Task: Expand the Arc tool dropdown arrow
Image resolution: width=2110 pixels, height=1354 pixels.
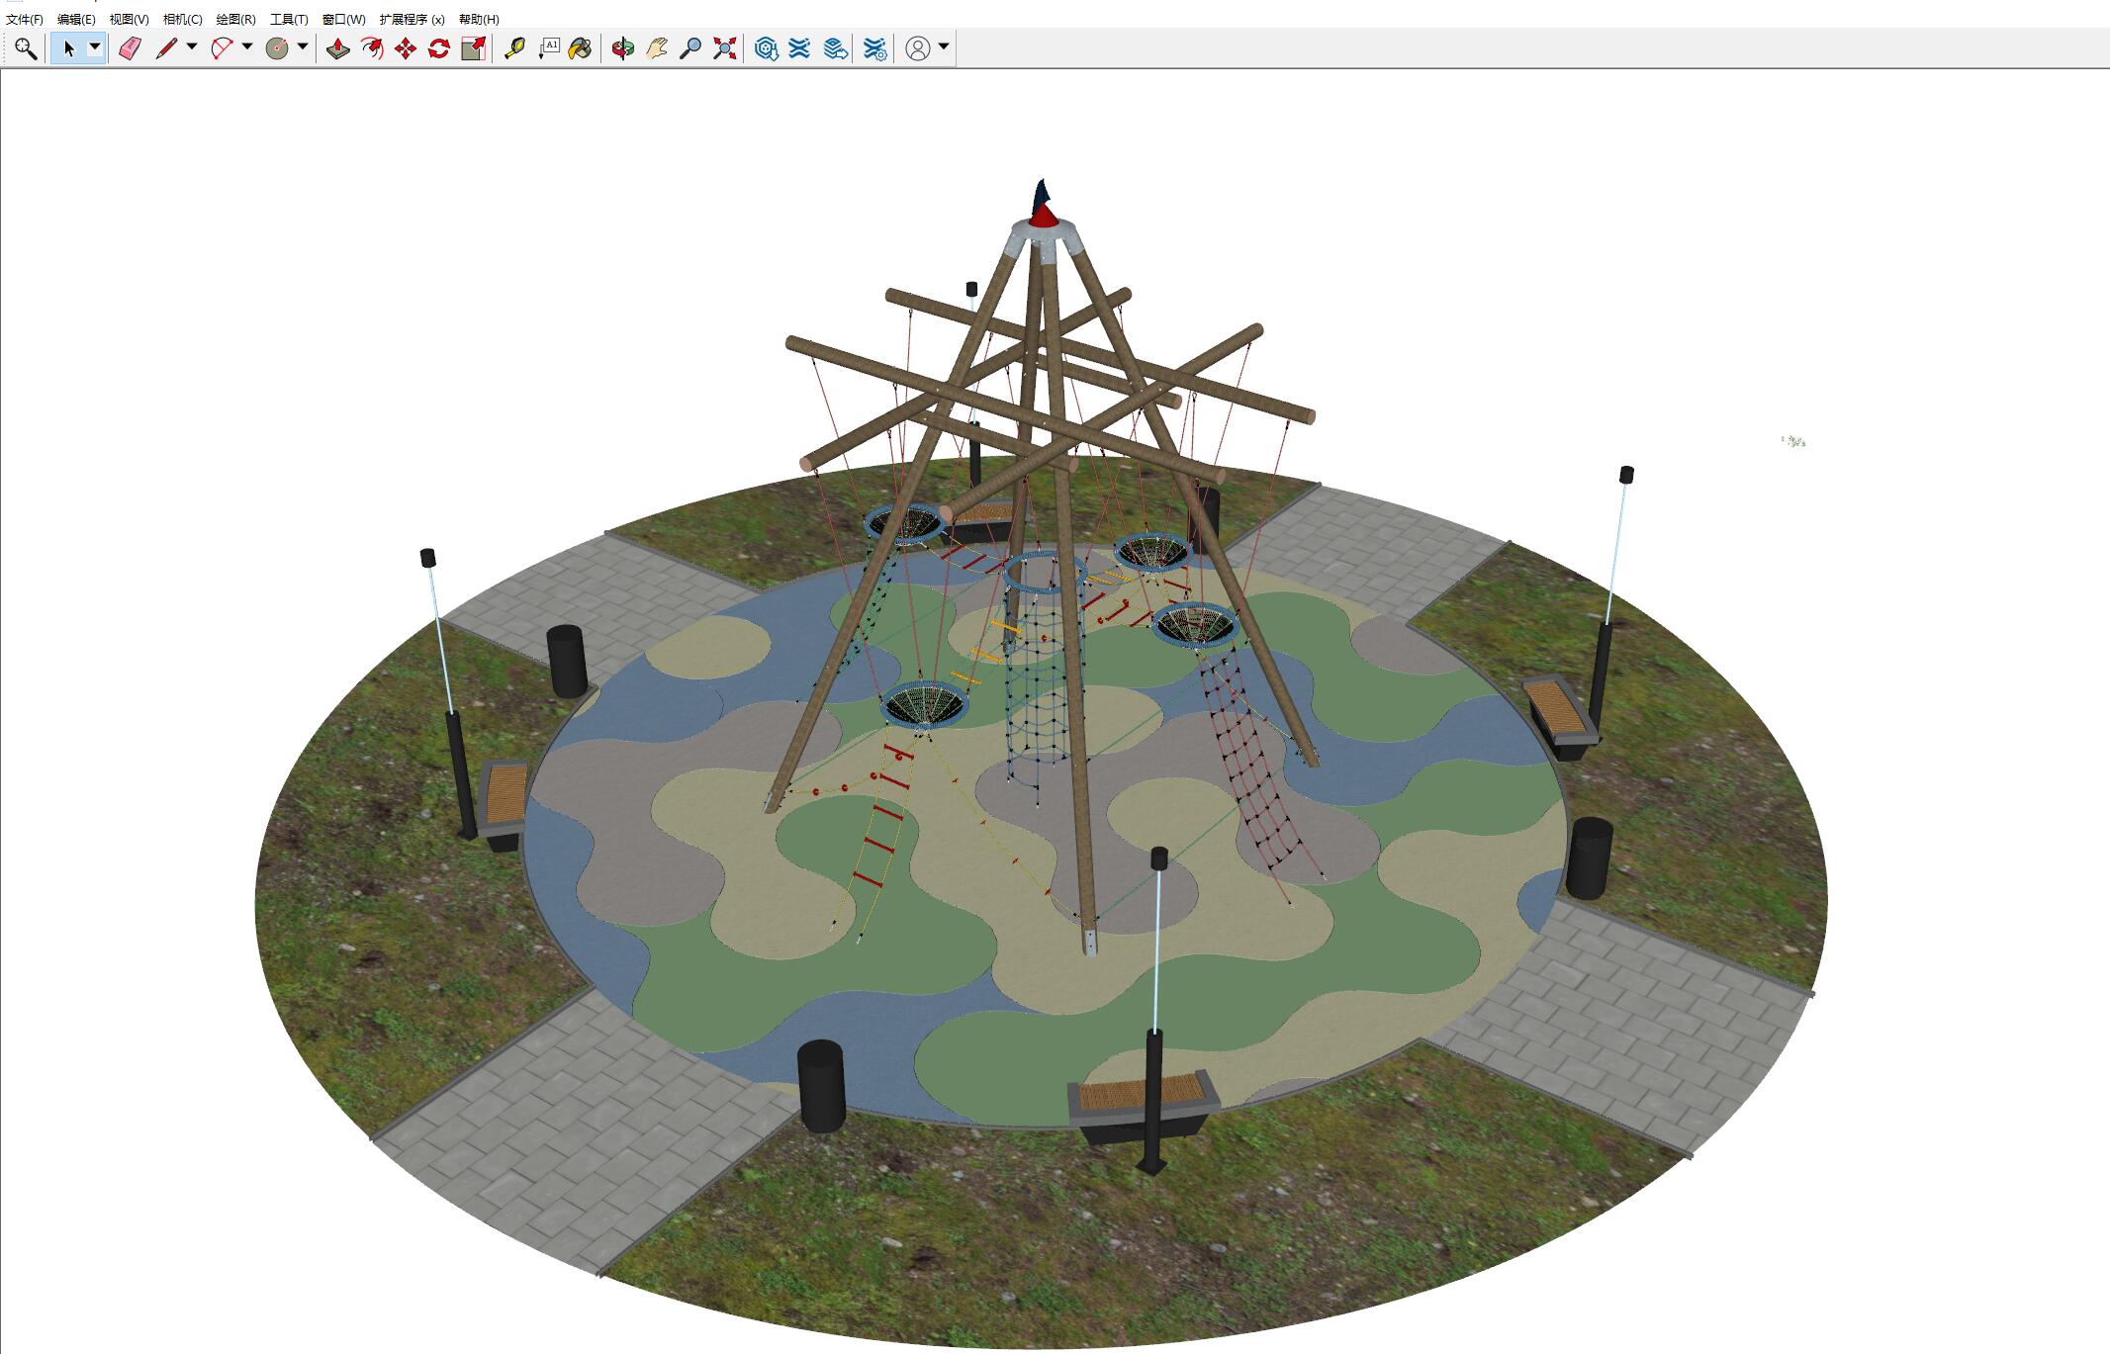Action: pyautogui.click(x=247, y=46)
